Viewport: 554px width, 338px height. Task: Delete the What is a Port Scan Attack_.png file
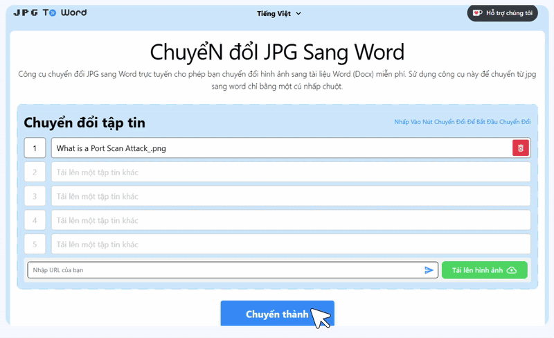(521, 148)
